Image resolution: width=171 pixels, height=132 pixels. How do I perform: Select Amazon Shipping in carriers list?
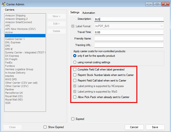[25, 15]
